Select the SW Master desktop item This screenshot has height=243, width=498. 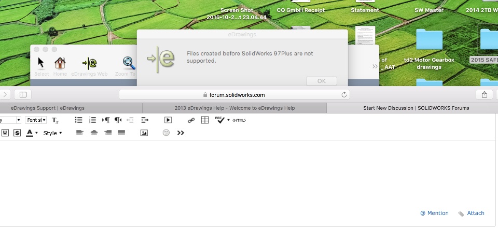(429, 10)
